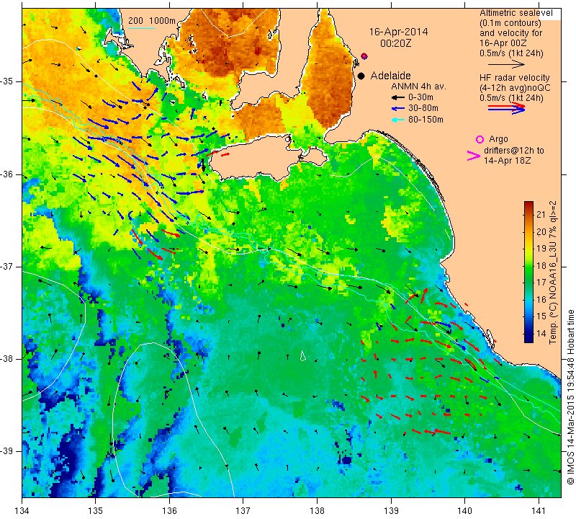
Task: Click the 139 longitude axis label
Action: pyautogui.click(x=391, y=511)
